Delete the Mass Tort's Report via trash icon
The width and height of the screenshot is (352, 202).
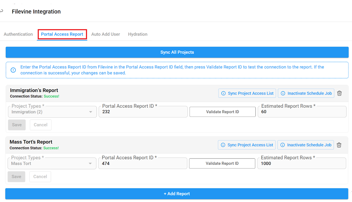(339, 145)
